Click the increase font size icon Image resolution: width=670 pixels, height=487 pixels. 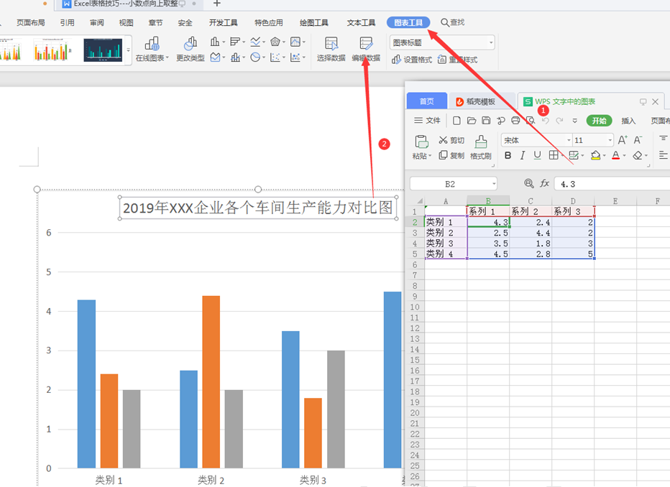click(x=623, y=140)
